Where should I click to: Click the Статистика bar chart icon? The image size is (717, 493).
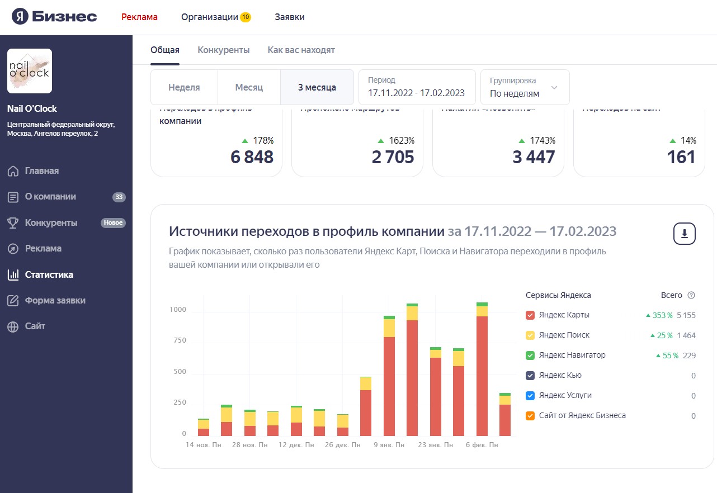[x=13, y=275]
